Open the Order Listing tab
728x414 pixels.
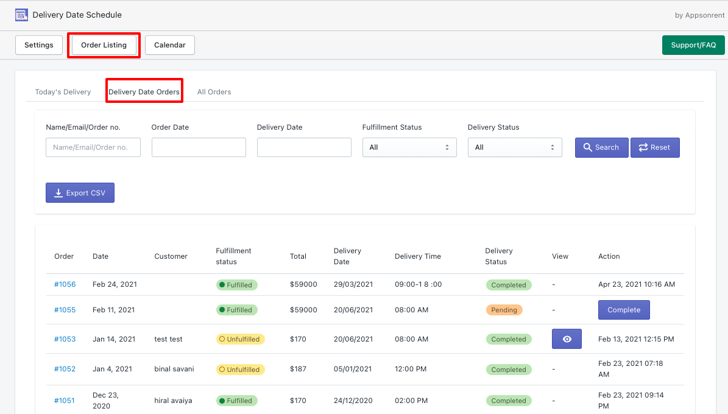click(x=104, y=45)
